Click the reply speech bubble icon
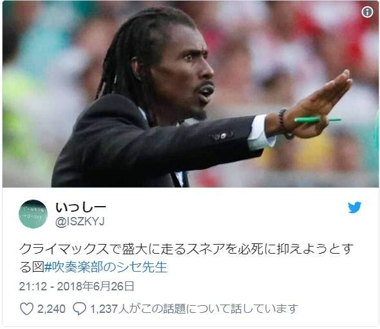Screen dimensions: 380x329 [x=79, y=308]
